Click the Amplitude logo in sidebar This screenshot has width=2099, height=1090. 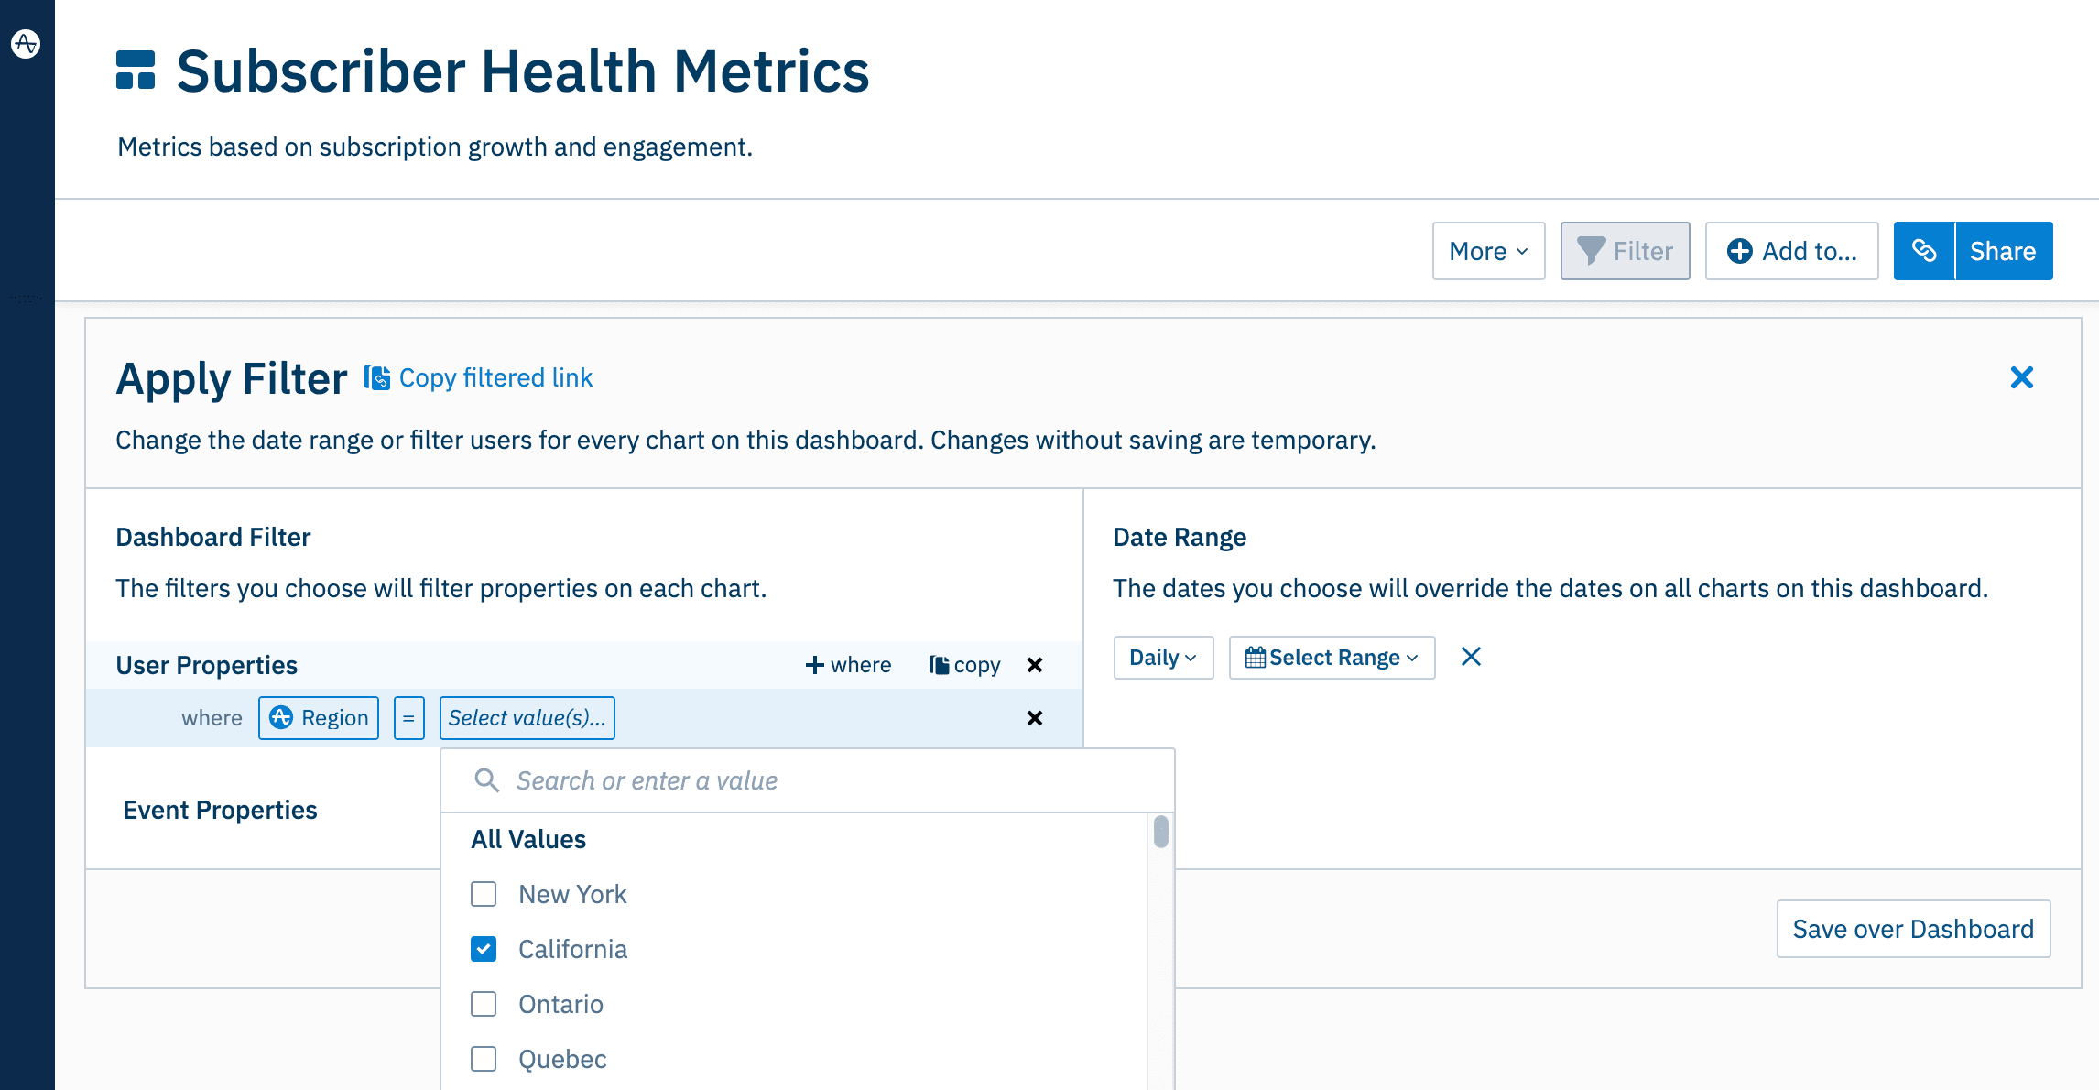click(x=26, y=43)
